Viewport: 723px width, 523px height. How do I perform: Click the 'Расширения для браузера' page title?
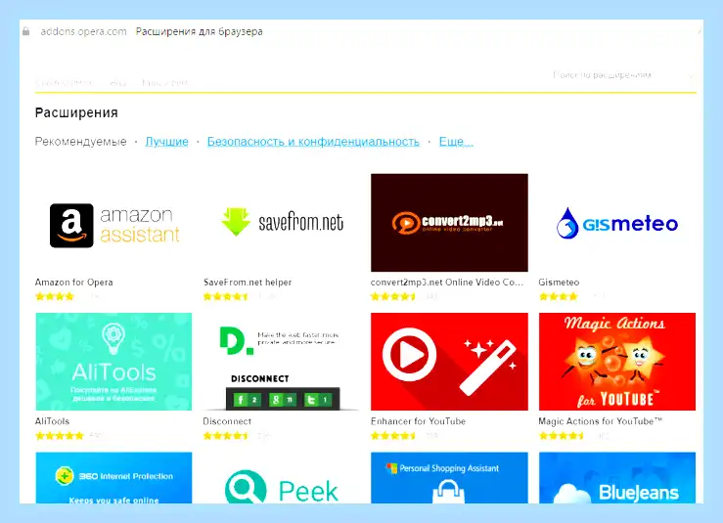coord(200,31)
